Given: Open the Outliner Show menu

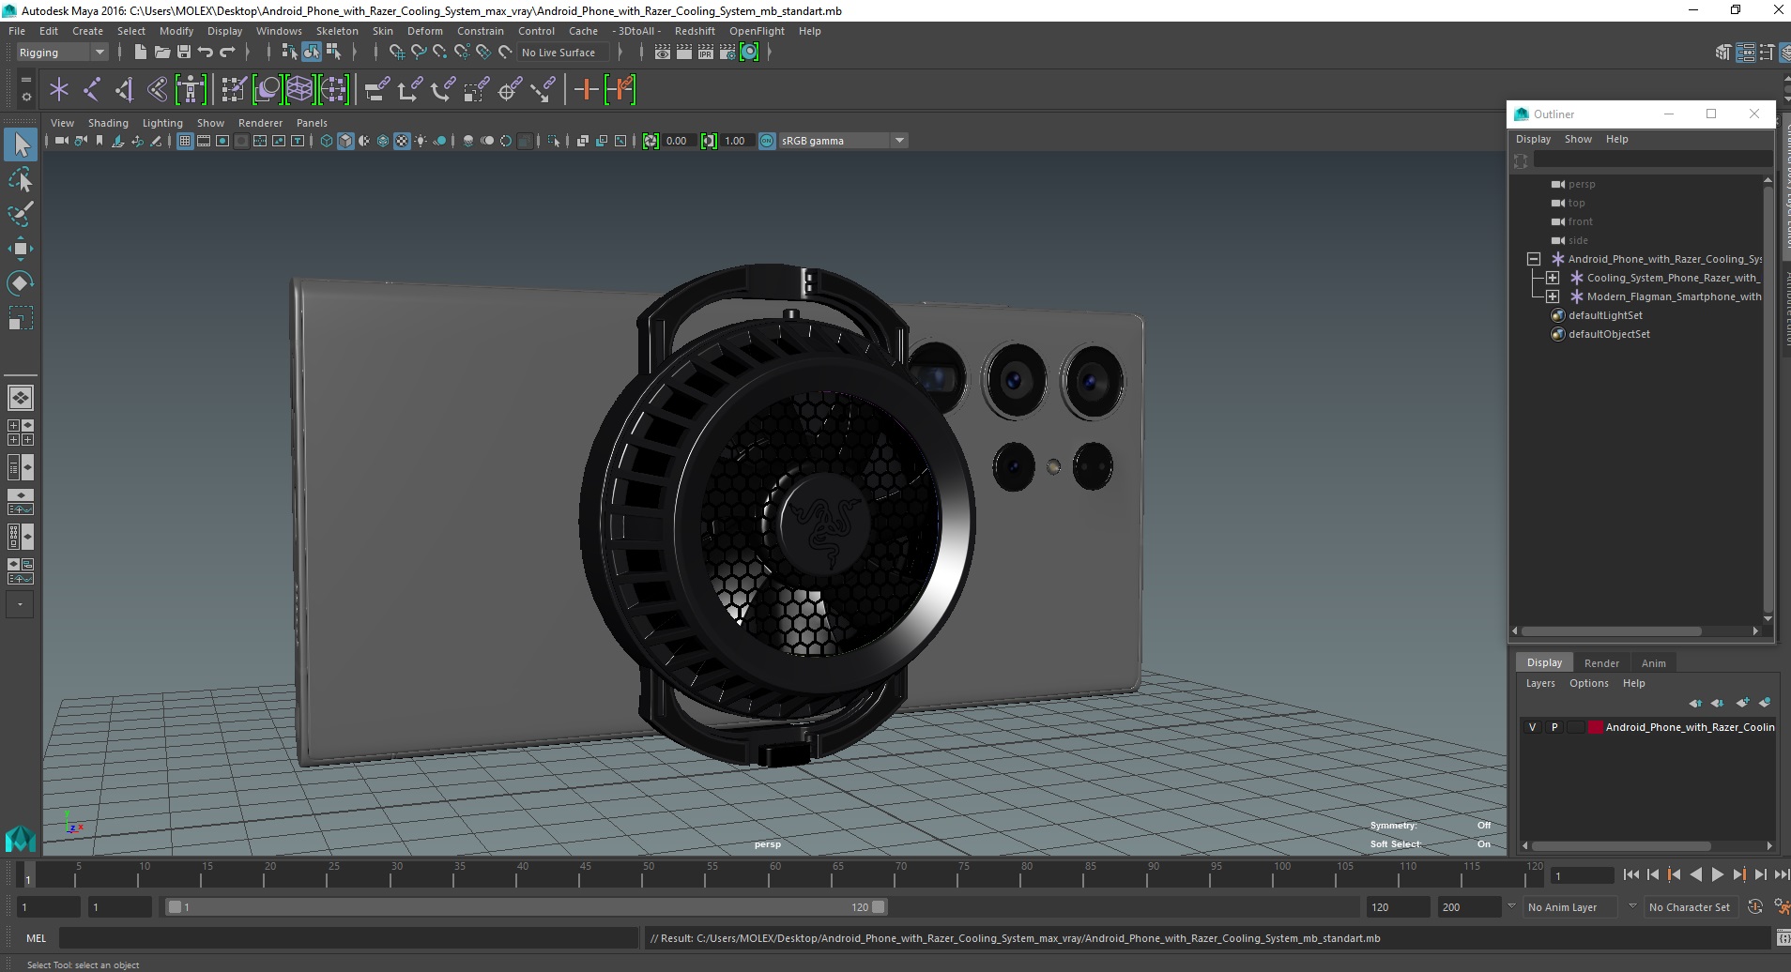Looking at the screenshot, I should [x=1578, y=139].
